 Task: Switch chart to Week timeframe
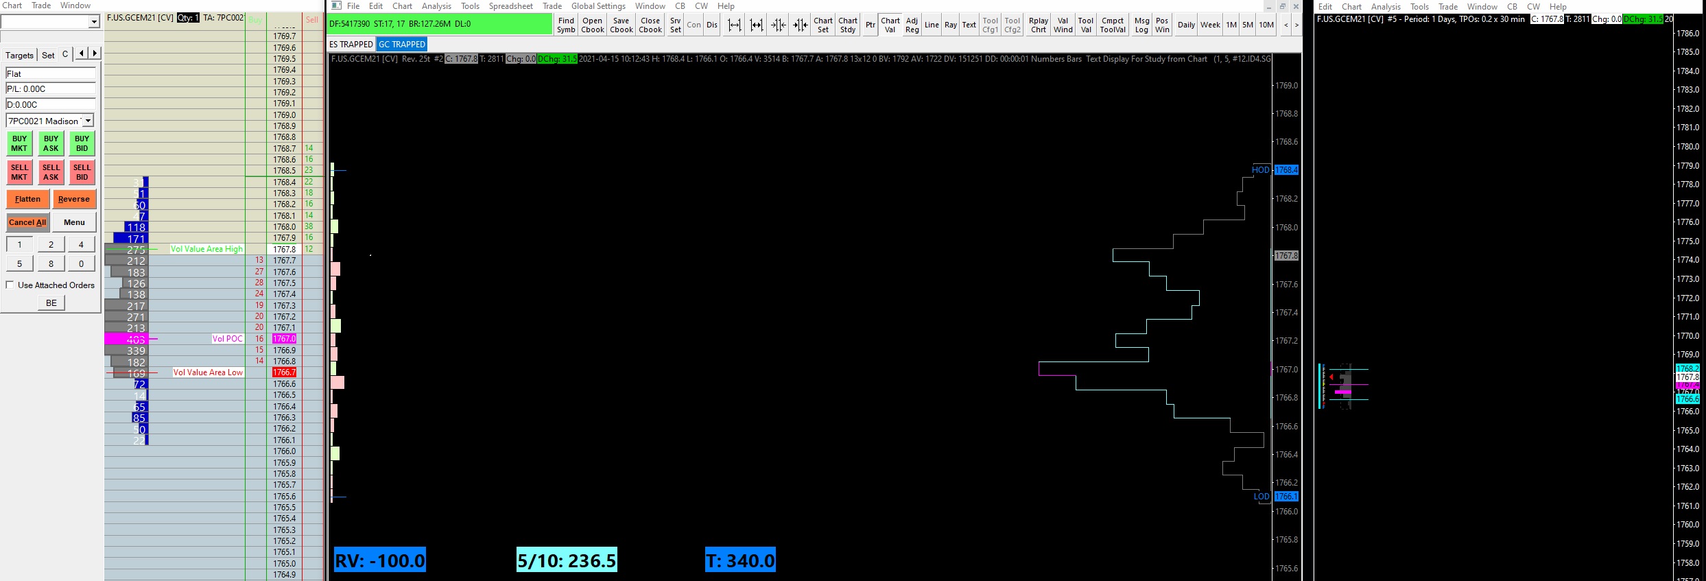(x=1210, y=25)
